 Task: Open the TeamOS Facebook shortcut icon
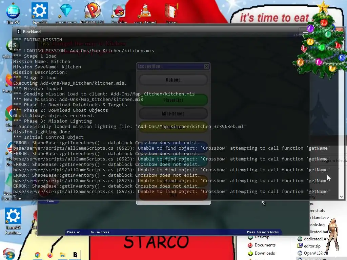(x=13, y=221)
